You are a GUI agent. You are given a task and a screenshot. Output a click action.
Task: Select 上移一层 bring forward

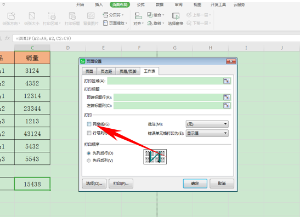click(199, 15)
